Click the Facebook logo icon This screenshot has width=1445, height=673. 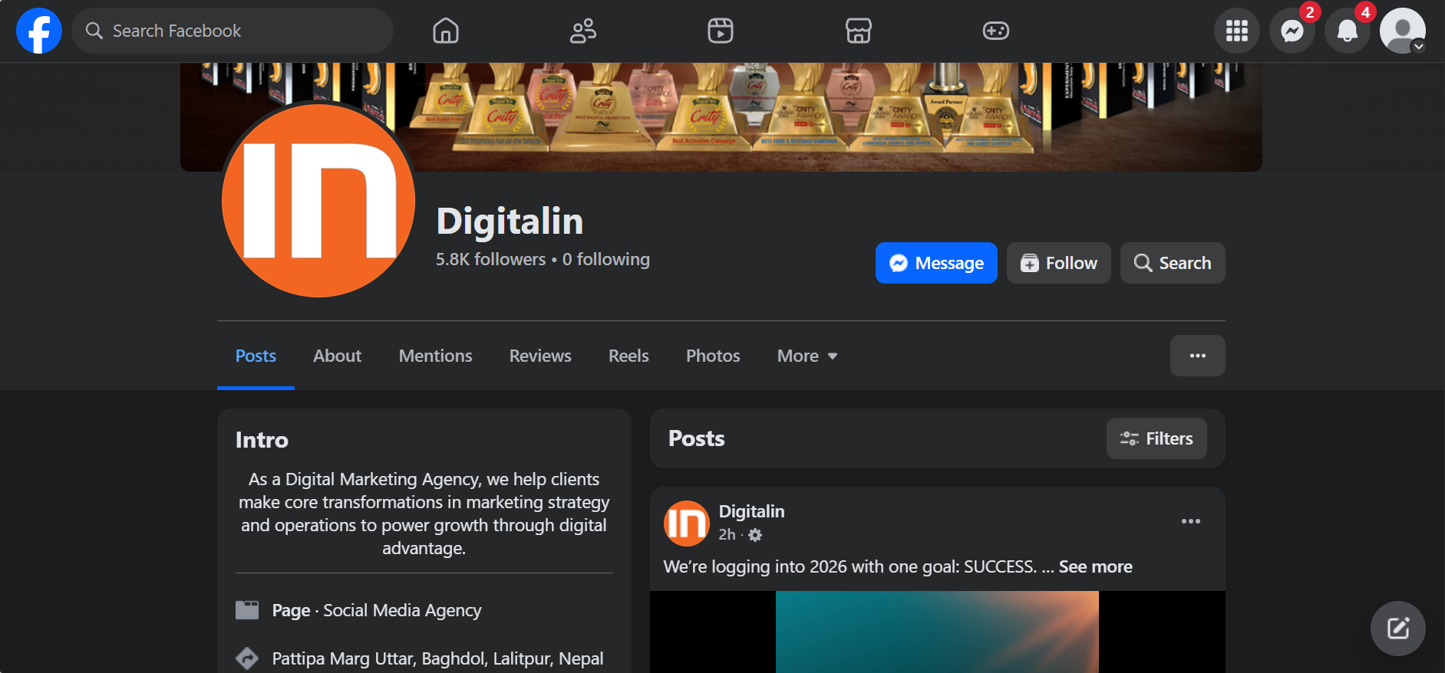click(x=39, y=31)
